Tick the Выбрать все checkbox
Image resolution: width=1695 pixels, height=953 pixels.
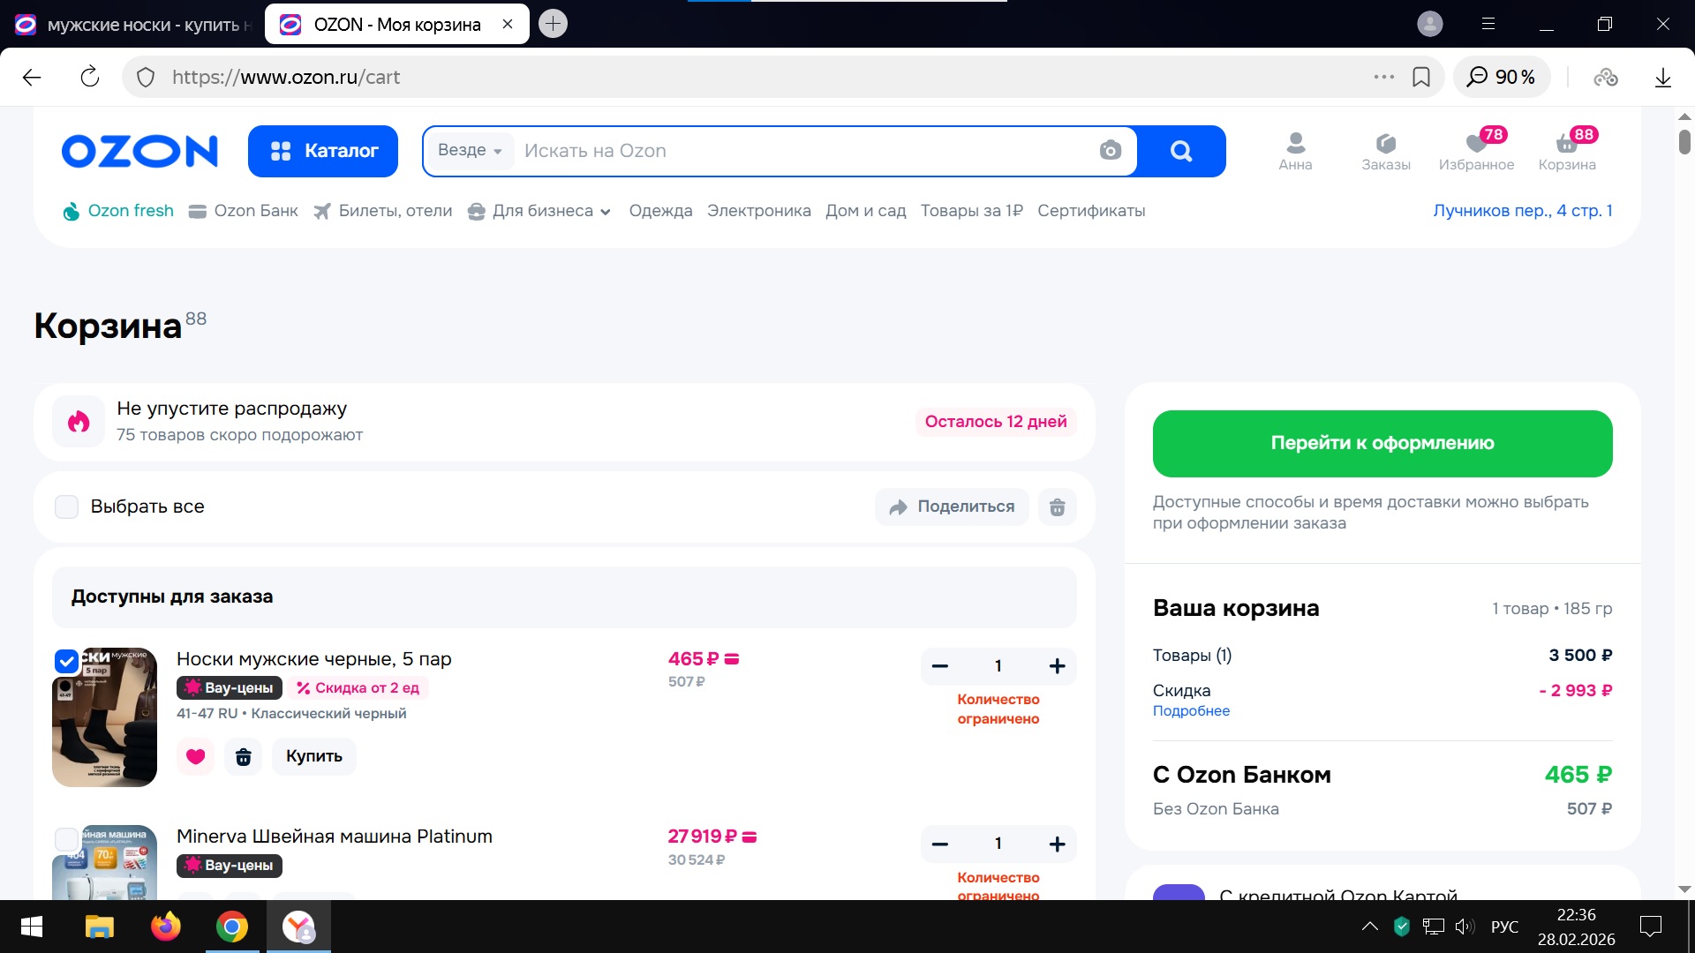point(67,507)
